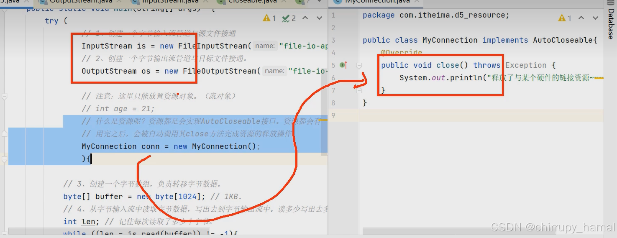Click the 'conn' variable name
The width and height of the screenshot is (617, 238).
[151, 146]
